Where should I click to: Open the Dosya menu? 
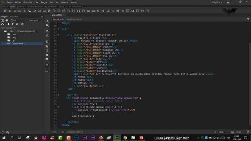point(9,2)
